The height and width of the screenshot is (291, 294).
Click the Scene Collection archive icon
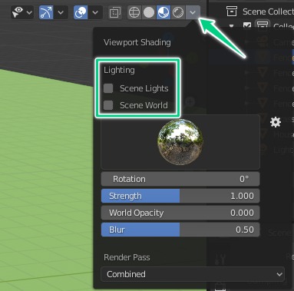pyautogui.click(x=232, y=12)
